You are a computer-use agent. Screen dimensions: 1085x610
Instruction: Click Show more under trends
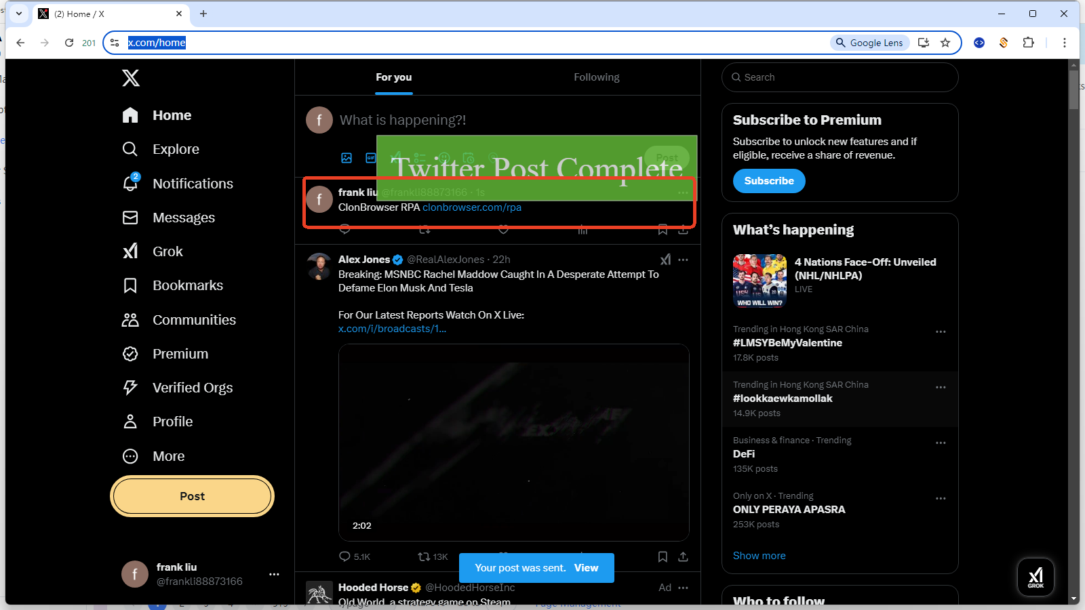759,556
